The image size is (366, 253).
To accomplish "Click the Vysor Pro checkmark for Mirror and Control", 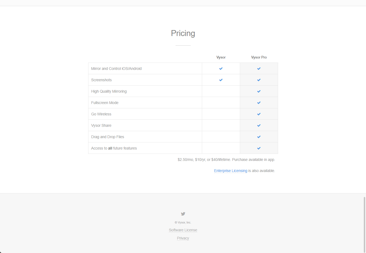I will (259, 69).
